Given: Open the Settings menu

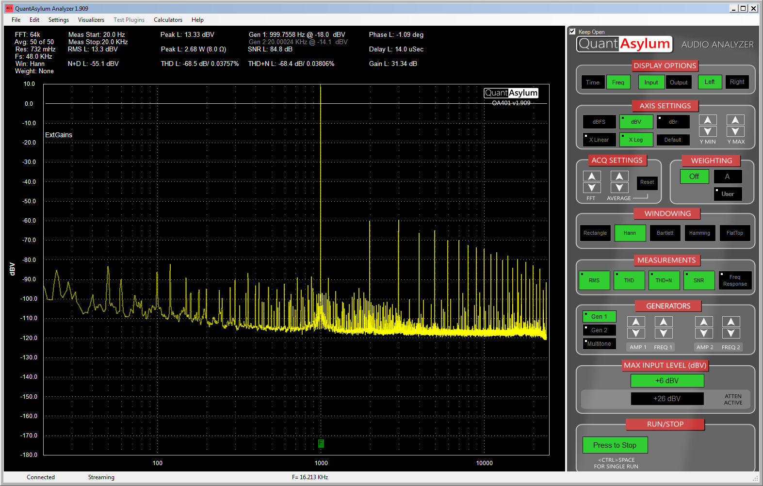Looking at the screenshot, I should (59, 20).
